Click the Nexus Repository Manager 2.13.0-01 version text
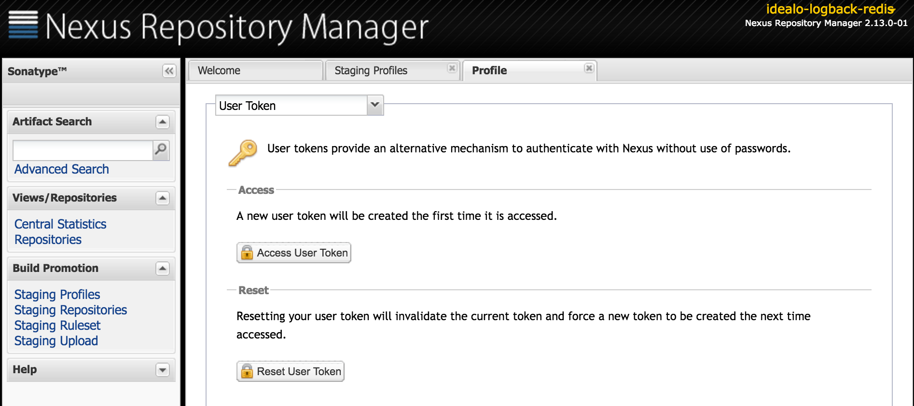 tap(826, 23)
